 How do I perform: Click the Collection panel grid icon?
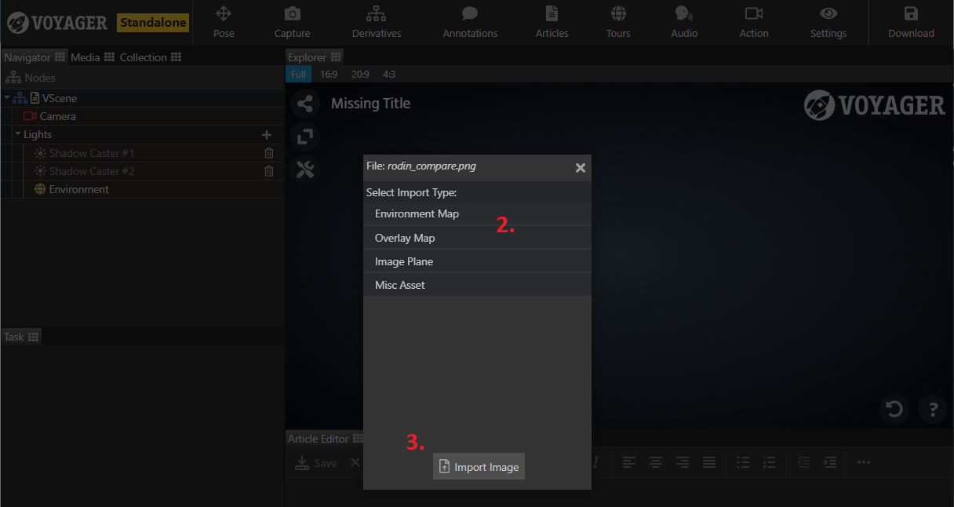(x=177, y=57)
